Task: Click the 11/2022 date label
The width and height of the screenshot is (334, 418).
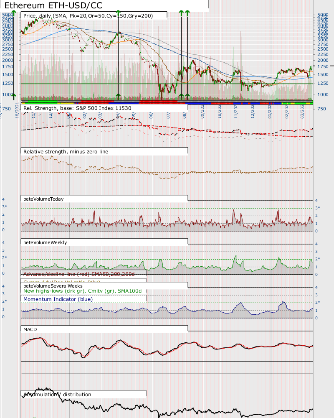Action: [236, 112]
